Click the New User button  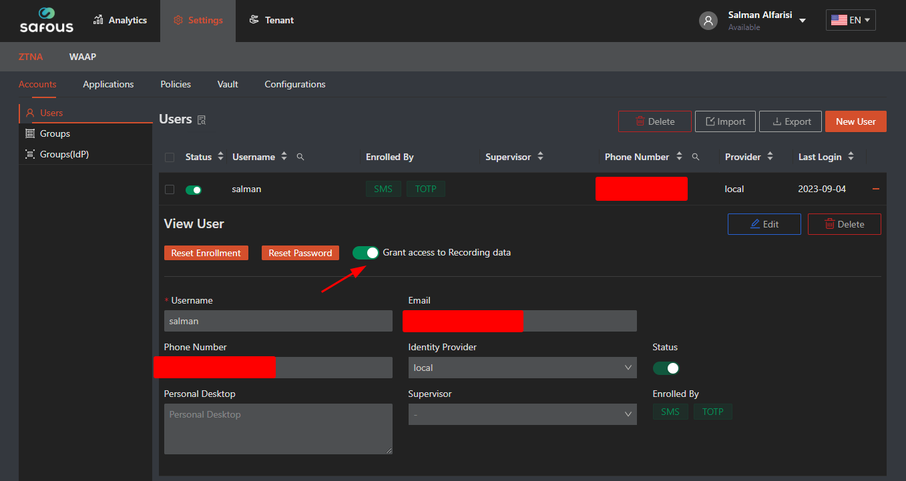tap(855, 121)
